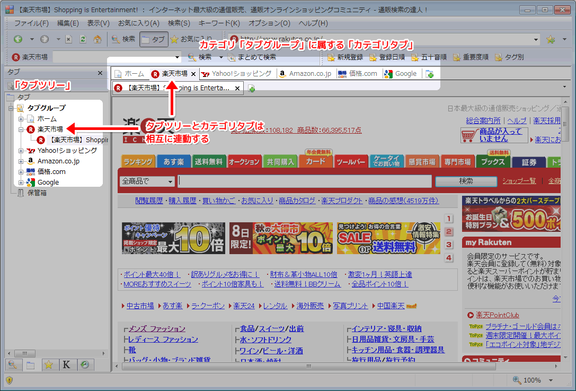Switch to the Yahoo!ショッピング category tab

coord(236,74)
